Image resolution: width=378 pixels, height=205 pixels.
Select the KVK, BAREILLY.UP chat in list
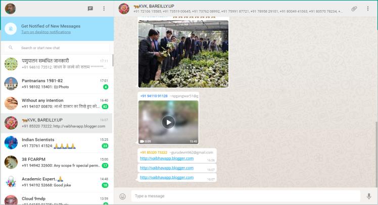(x=57, y=123)
